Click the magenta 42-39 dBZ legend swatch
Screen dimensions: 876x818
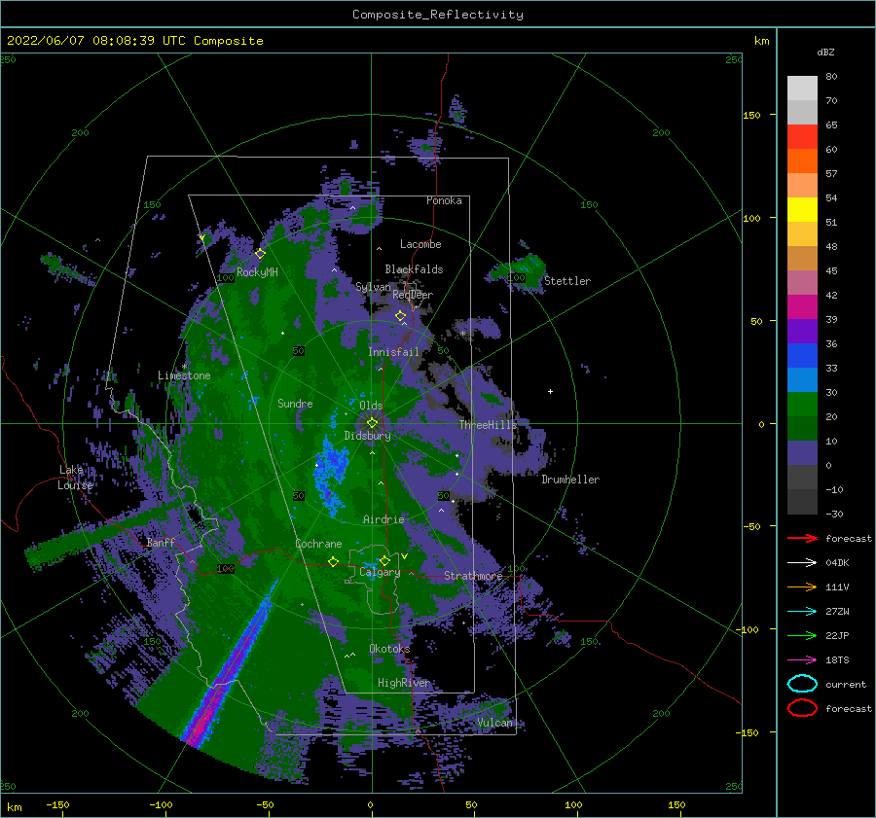click(x=802, y=306)
